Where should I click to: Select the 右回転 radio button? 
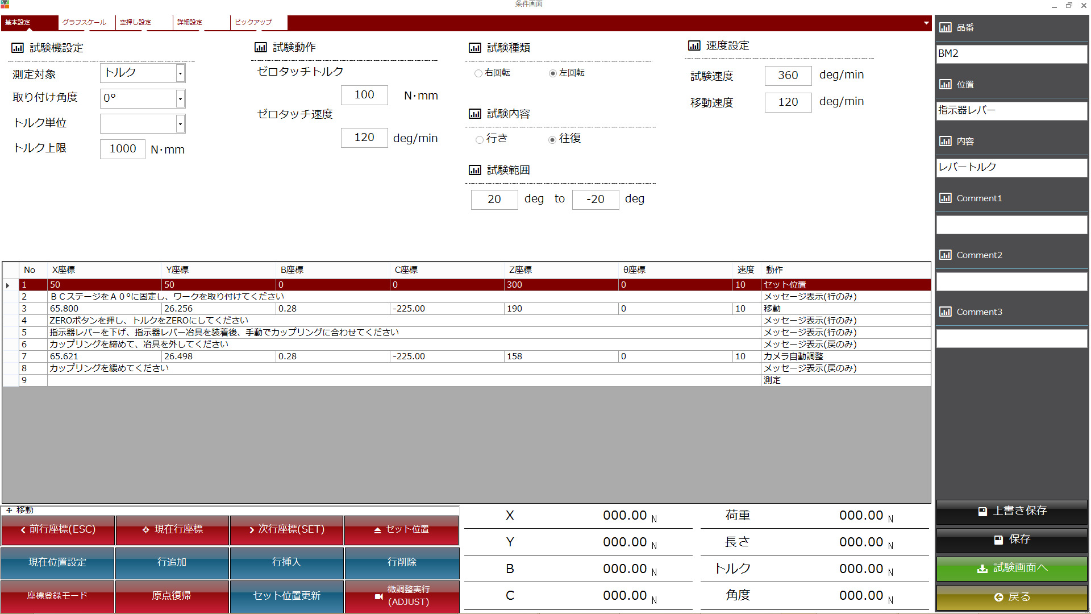478,73
